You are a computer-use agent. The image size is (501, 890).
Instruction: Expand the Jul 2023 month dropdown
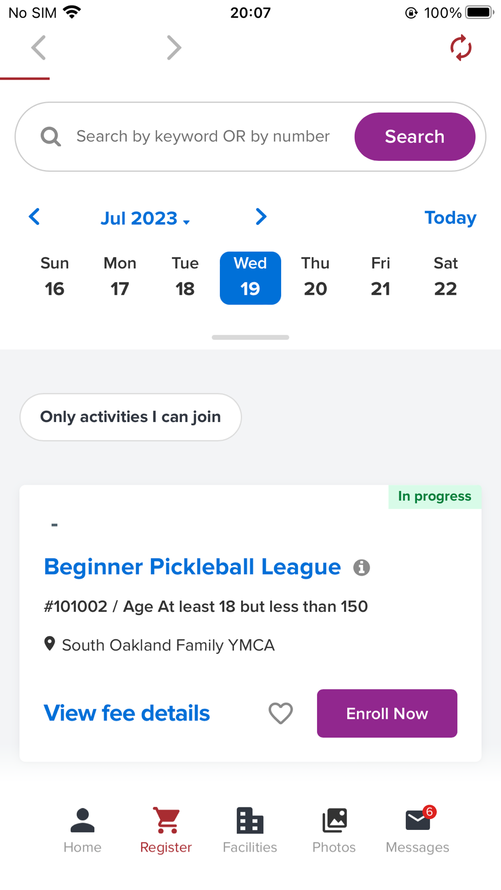(x=145, y=218)
